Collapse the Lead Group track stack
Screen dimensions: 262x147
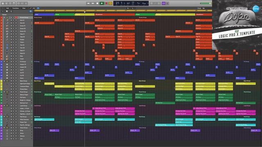point(4,106)
